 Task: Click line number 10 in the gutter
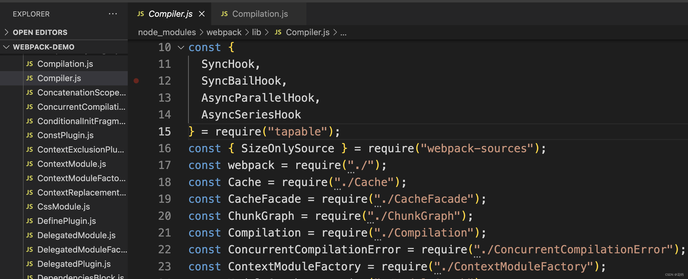(165, 48)
